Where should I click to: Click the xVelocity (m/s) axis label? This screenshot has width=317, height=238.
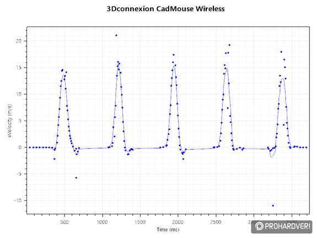10,121
